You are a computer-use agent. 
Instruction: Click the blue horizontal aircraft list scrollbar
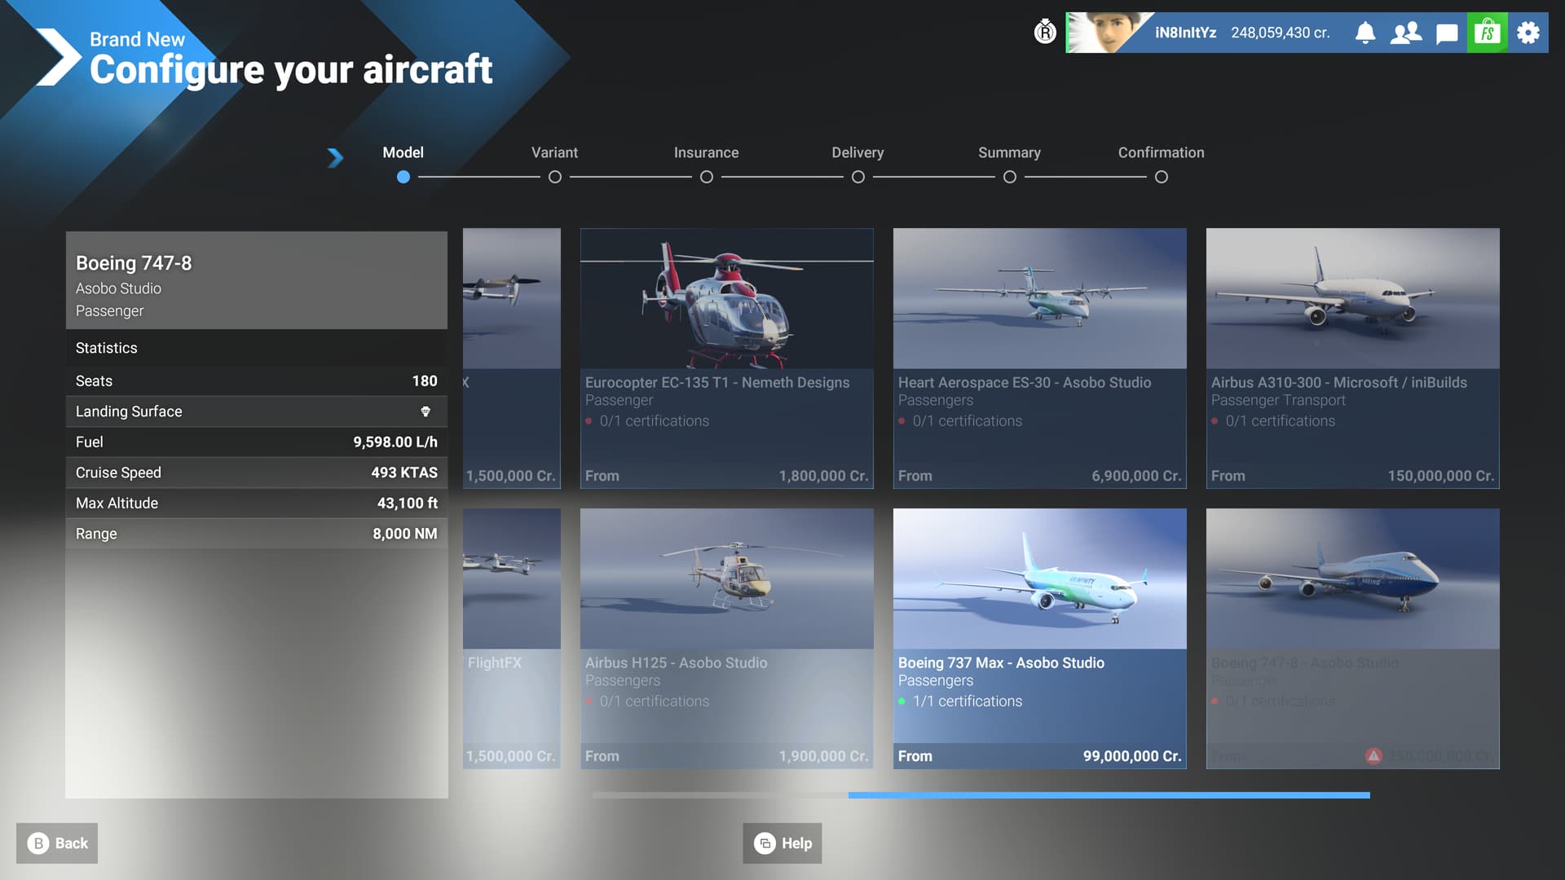click(1109, 794)
